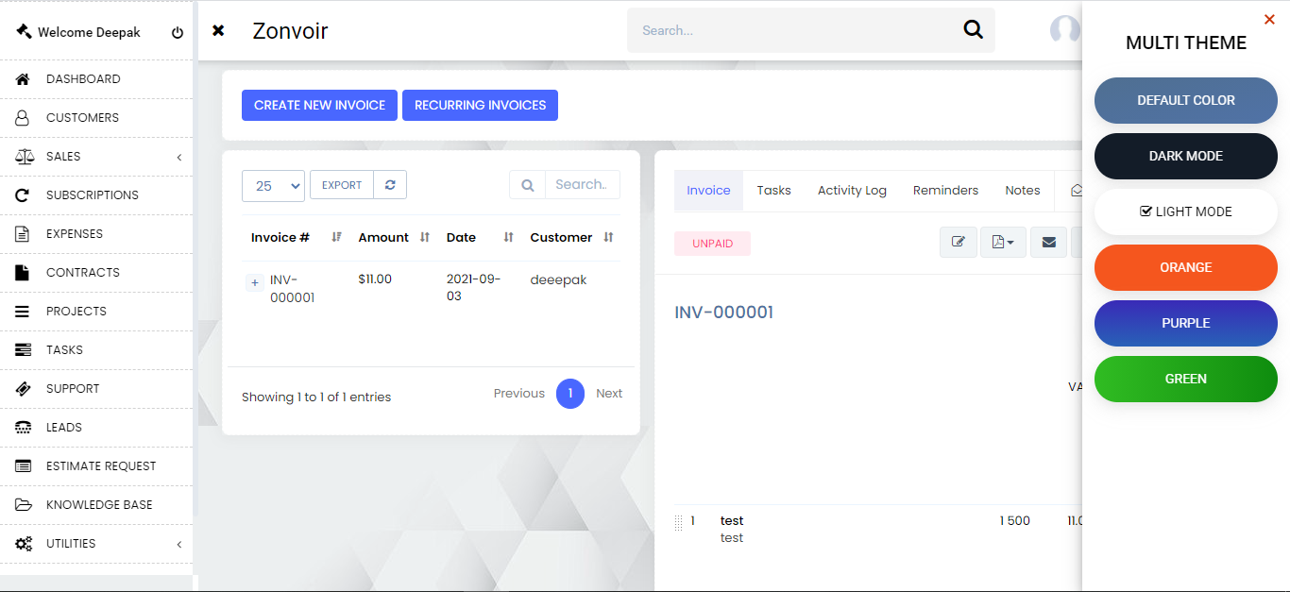
Task: Close the Multi Theme panel
Action: (x=1269, y=19)
